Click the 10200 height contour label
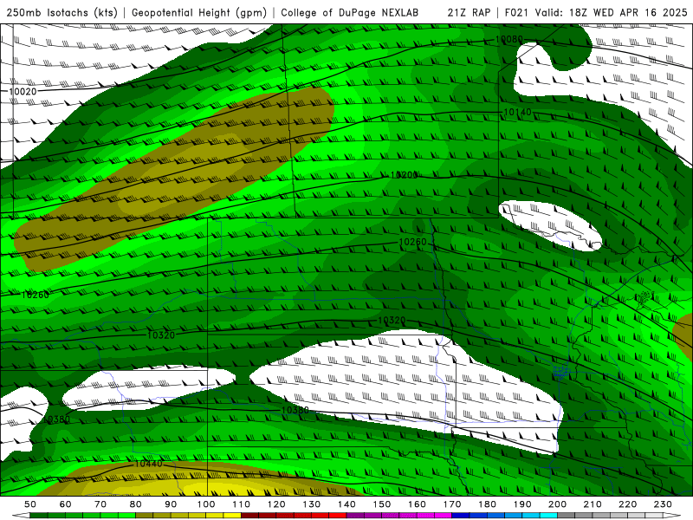Screen dimensions: 693x520 tap(404, 175)
